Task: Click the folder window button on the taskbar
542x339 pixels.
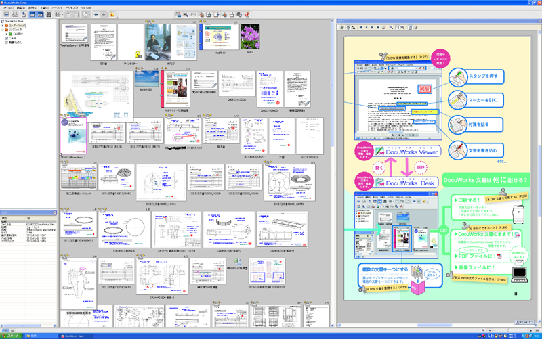Action: [41, 336]
